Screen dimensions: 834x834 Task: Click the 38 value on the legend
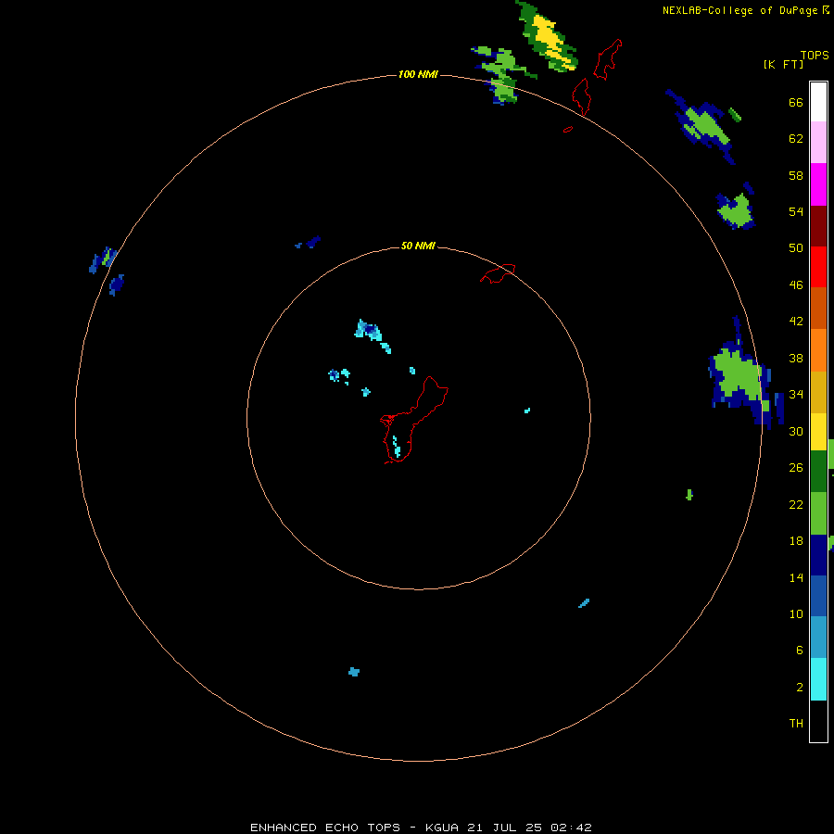[x=796, y=358]
